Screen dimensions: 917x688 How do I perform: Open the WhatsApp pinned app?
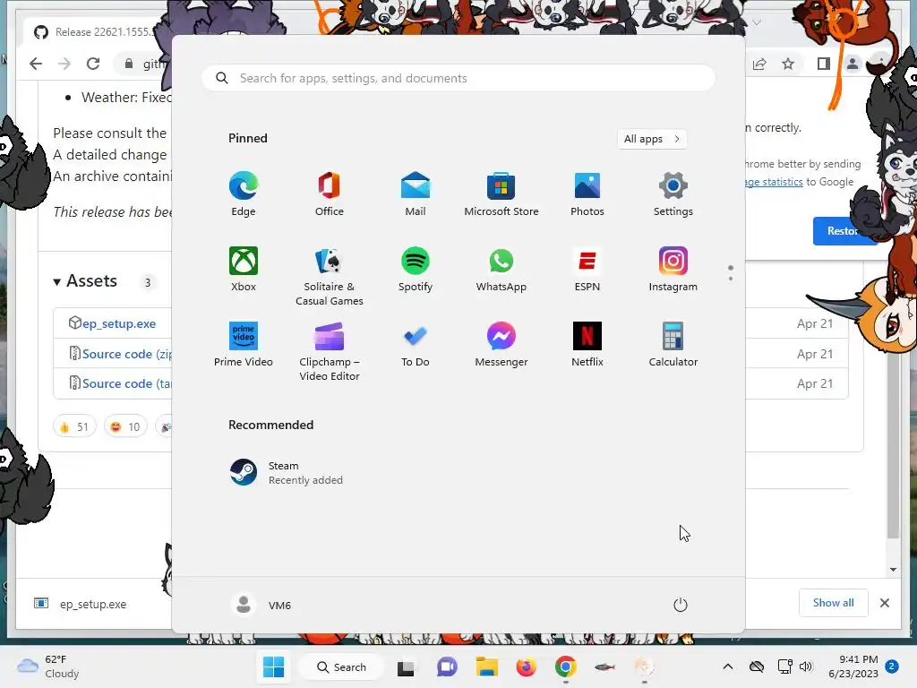pos(501,269)
